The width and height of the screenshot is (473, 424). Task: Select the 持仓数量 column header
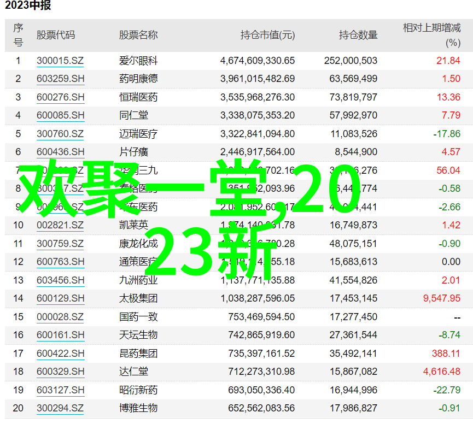pos(358,35)
